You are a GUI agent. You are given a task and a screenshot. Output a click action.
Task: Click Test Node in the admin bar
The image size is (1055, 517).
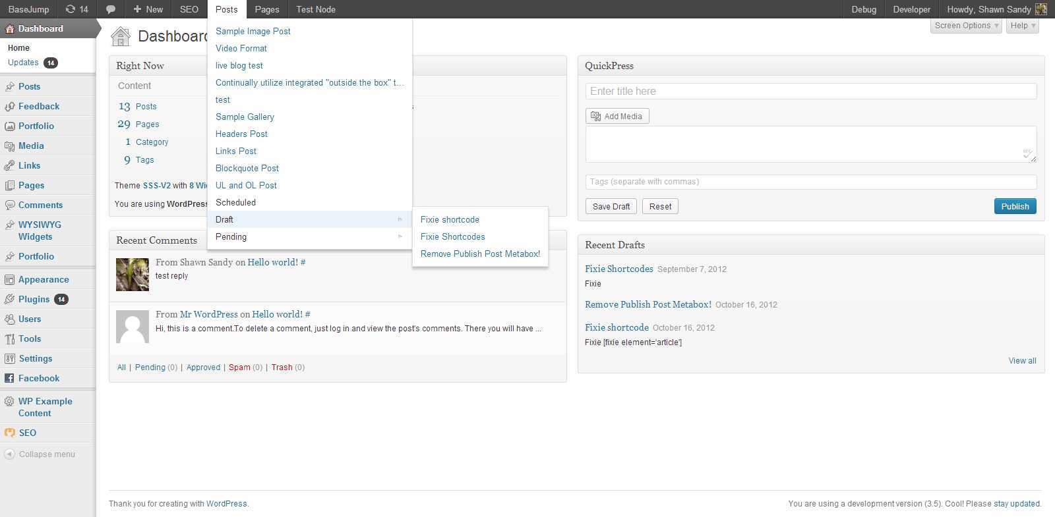point(316,9)
